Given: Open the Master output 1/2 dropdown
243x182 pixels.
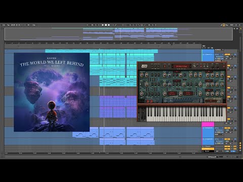Looking at the screenshot, I should [x=219, y=151].
